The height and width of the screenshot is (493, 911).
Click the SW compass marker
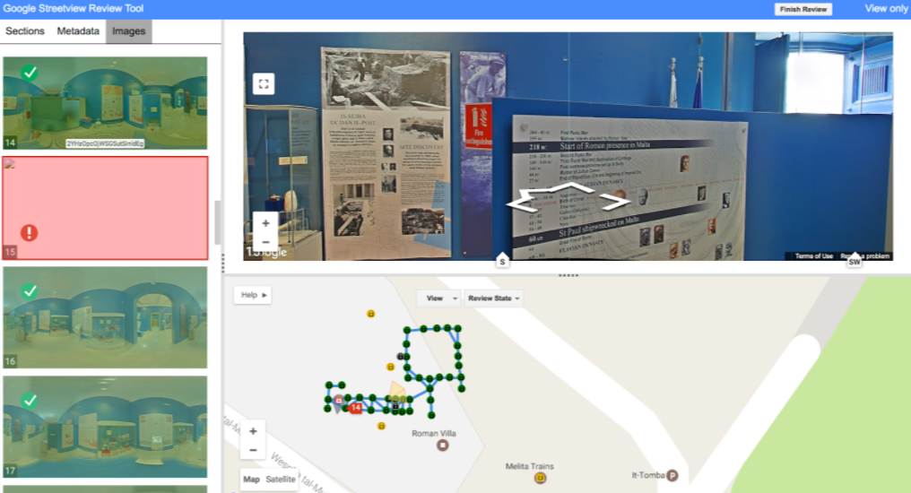854,262
